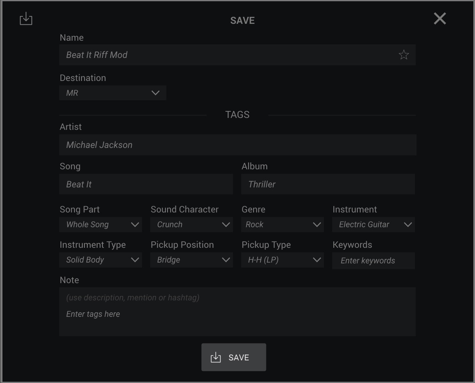Open the Pickup Type dropdown showing H-H (LP)
Viewport: 475px width, 383px height.
point(282,260)
